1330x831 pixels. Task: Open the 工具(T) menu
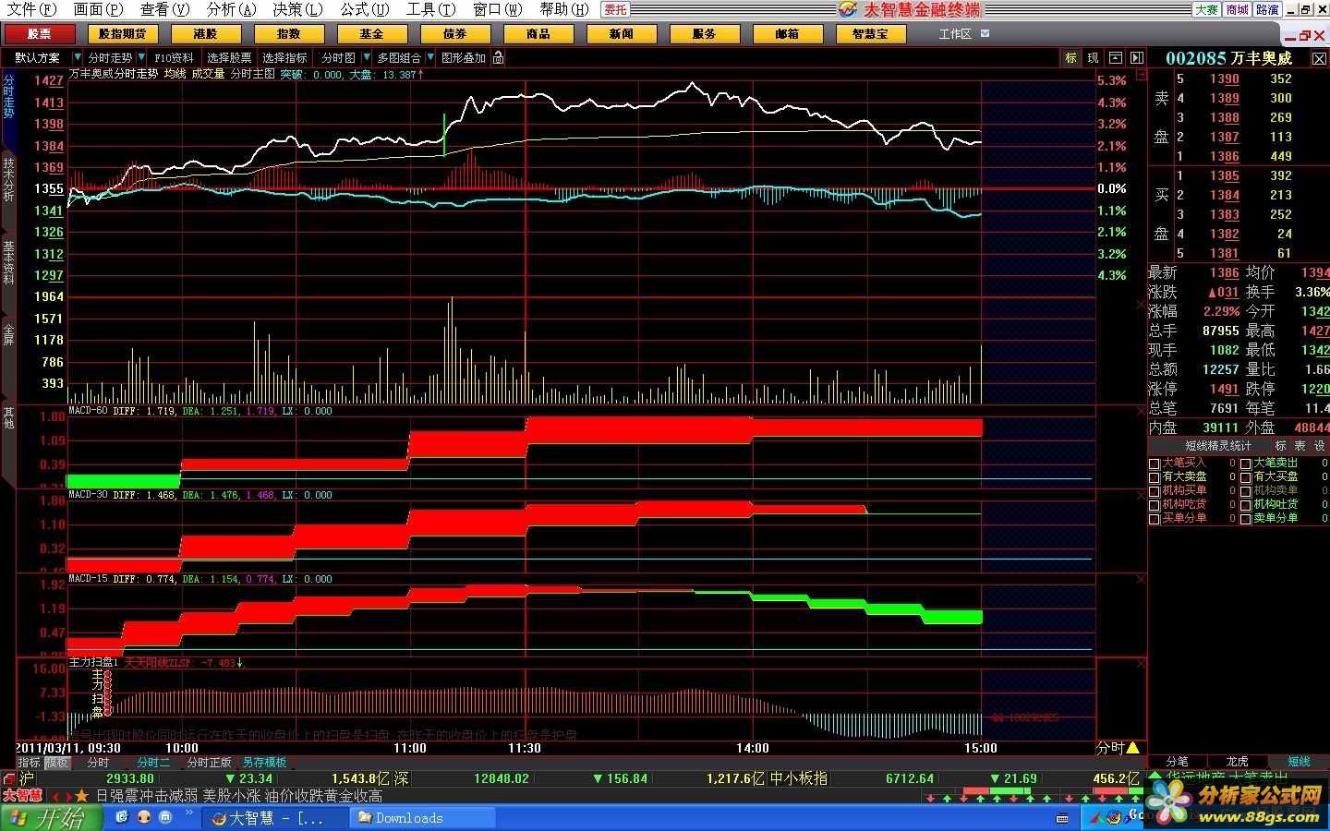[x=430, y=9]
